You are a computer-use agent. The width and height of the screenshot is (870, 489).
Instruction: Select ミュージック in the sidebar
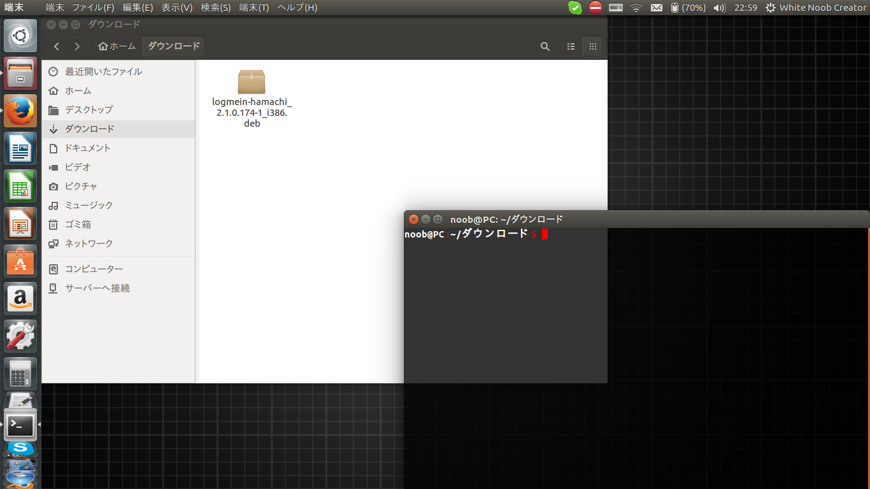pyautogui.click(x=118, y=205)
